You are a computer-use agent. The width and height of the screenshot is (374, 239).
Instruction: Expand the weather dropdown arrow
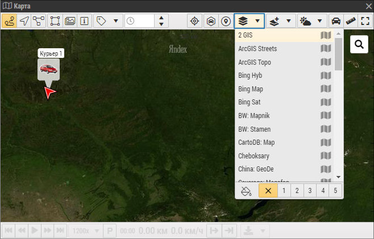coord(319,21)
